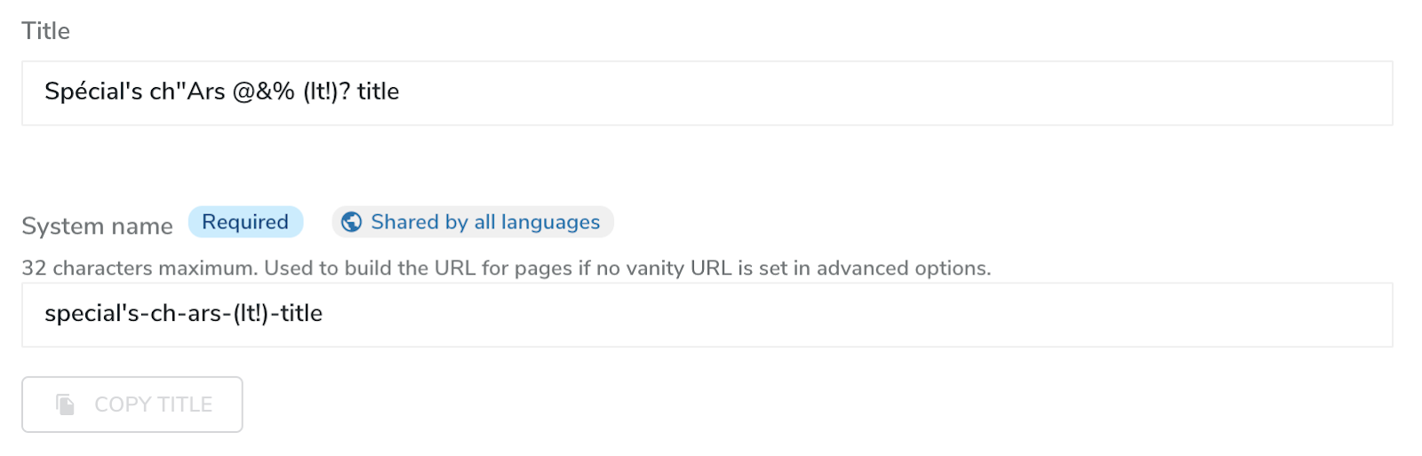The height and width of the screenshot is (456, 1422).
Task: Place cursor on "@&%" in the Title field
Action: [x=263, y=92]
